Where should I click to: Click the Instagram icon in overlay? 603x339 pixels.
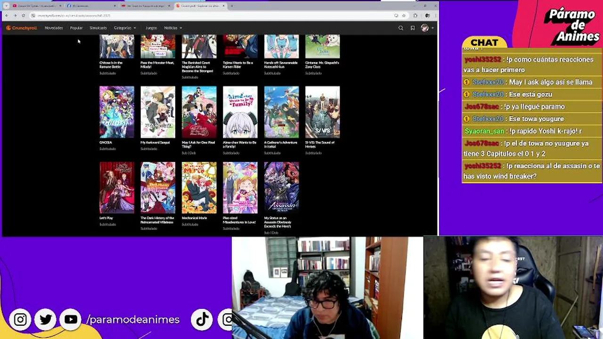pos(20,320)
